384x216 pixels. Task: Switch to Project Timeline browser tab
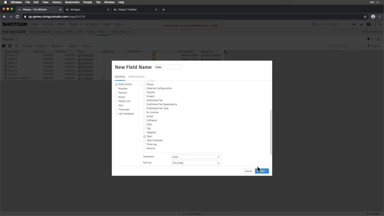135,10
